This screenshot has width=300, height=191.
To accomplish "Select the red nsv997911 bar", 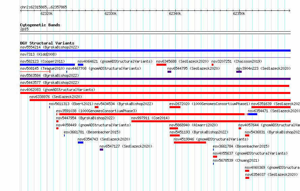I will (x=211, y=121).
